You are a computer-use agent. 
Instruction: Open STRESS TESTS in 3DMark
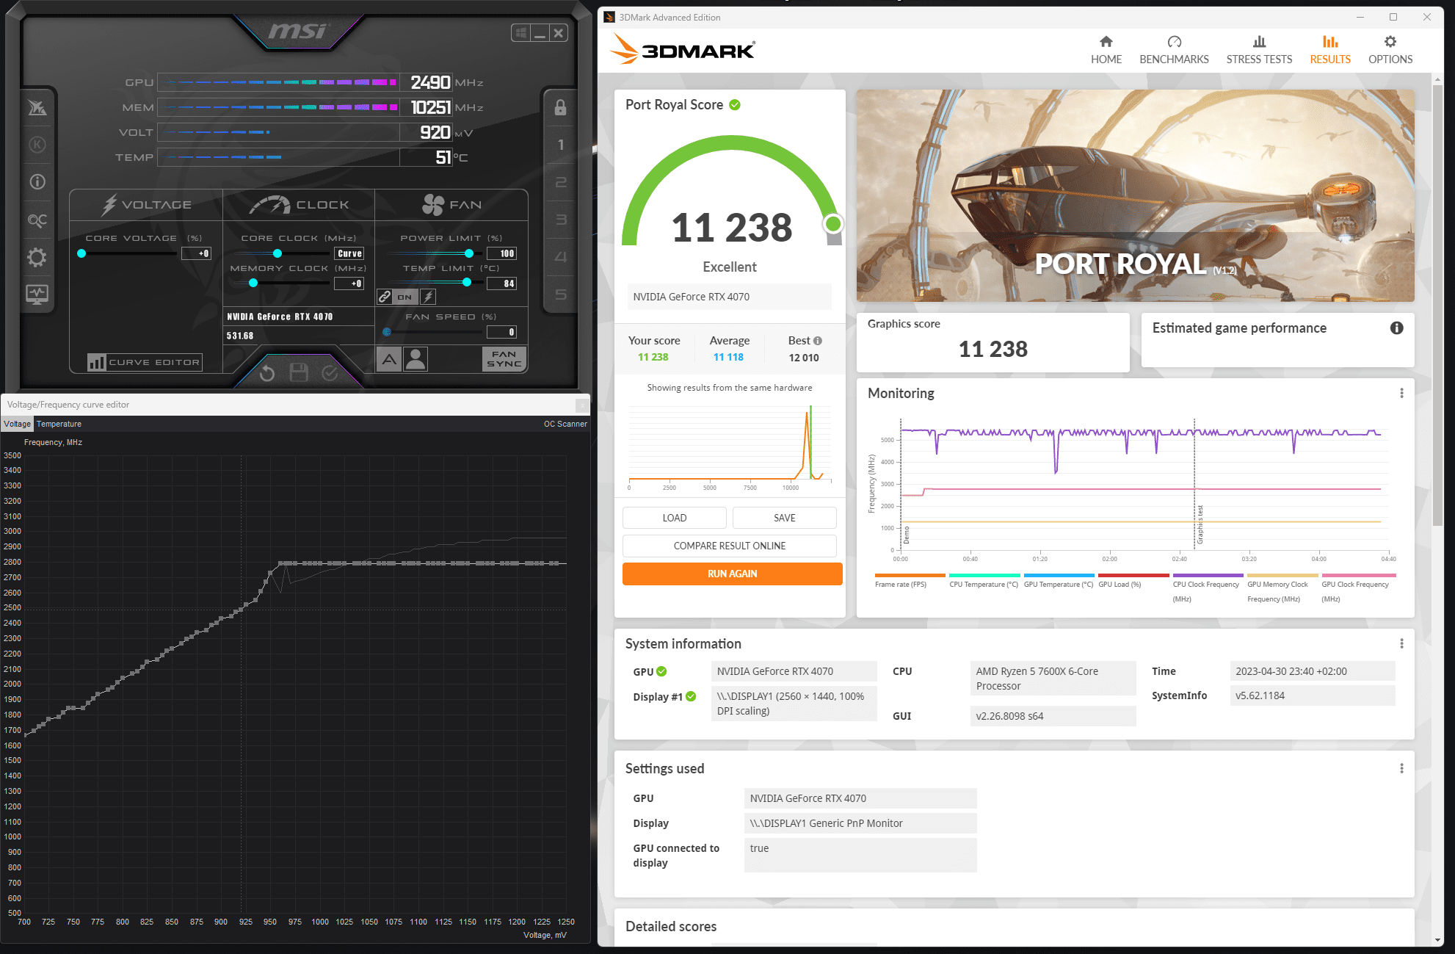tap(1259, 51)
